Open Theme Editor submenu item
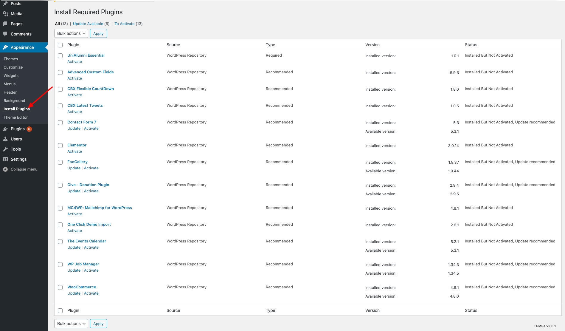Image resolution: width=565 pixels, height=331 pixels. click(x=15, y=117)
